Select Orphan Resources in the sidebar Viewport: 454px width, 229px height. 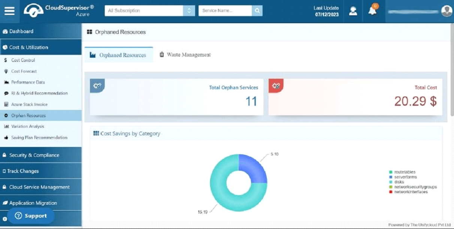coord(41,115)
